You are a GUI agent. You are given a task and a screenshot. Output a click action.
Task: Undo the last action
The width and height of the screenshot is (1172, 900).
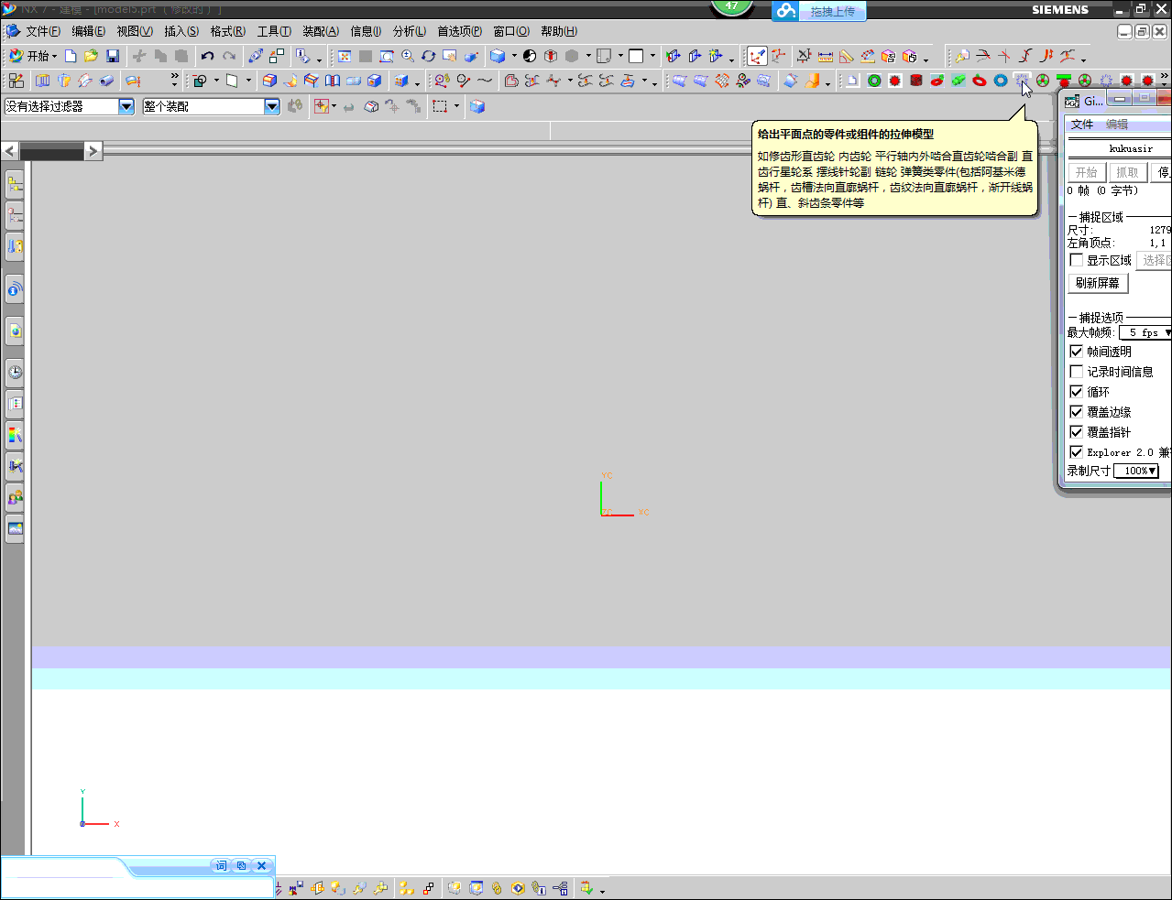[207, 56]
